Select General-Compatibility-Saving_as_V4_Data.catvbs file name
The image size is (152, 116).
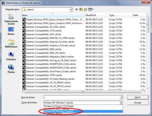tap(51, 60)
